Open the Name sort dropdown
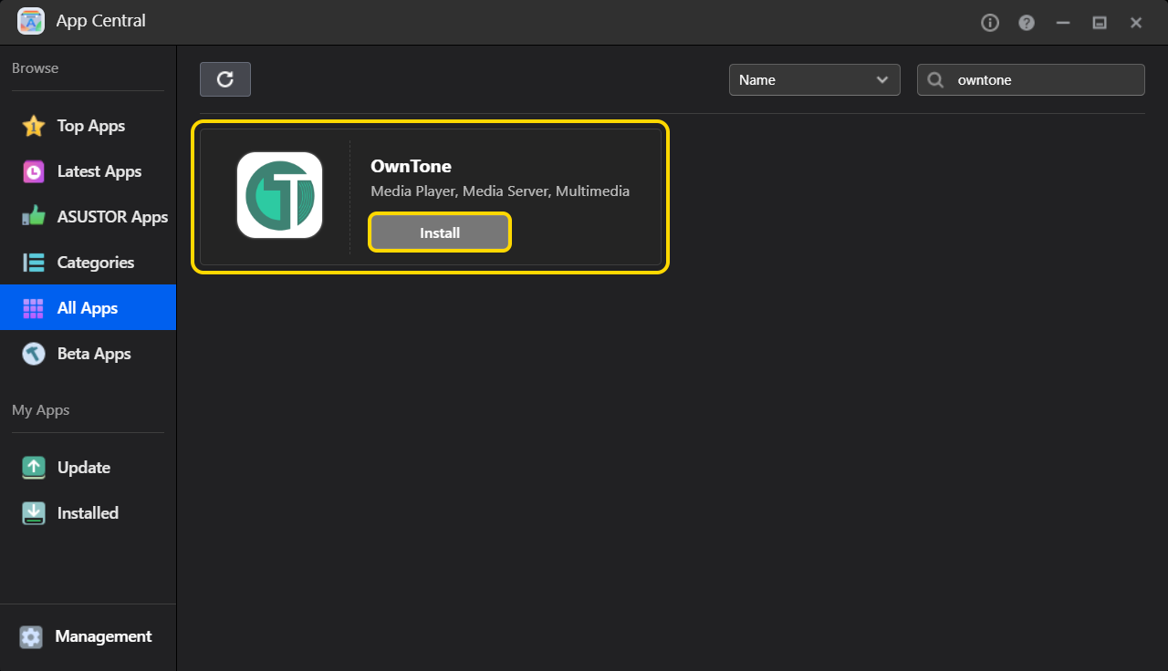1168x671 pixels. [815, 79]
